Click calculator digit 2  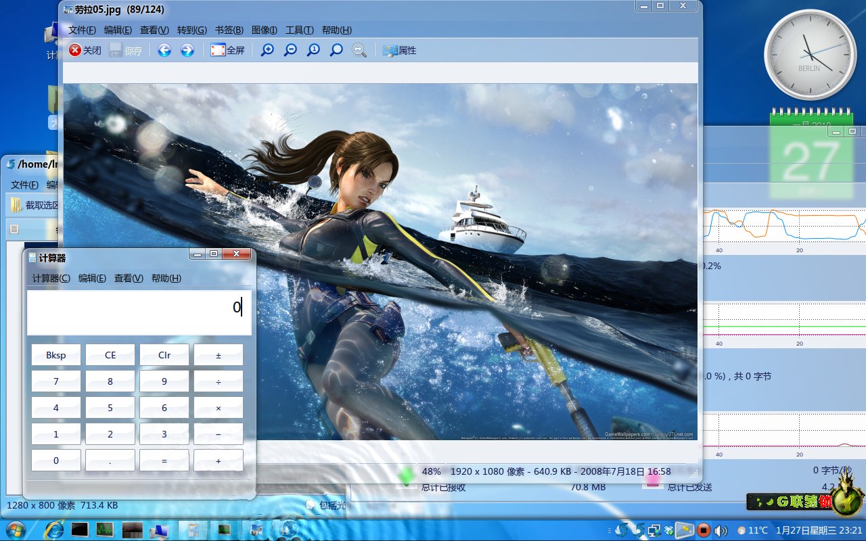pos(110,434)
